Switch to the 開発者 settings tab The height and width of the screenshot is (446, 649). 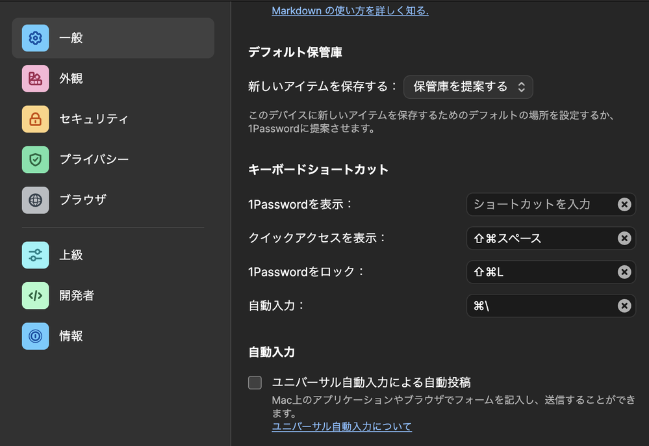point(77,295)
